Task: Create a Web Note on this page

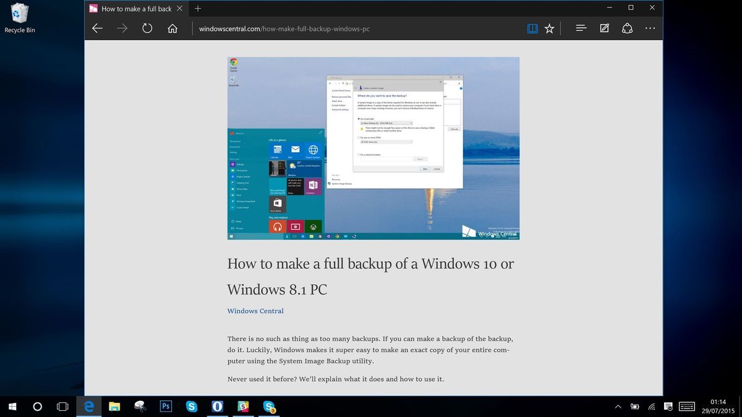Action: [x=604, y=28]
